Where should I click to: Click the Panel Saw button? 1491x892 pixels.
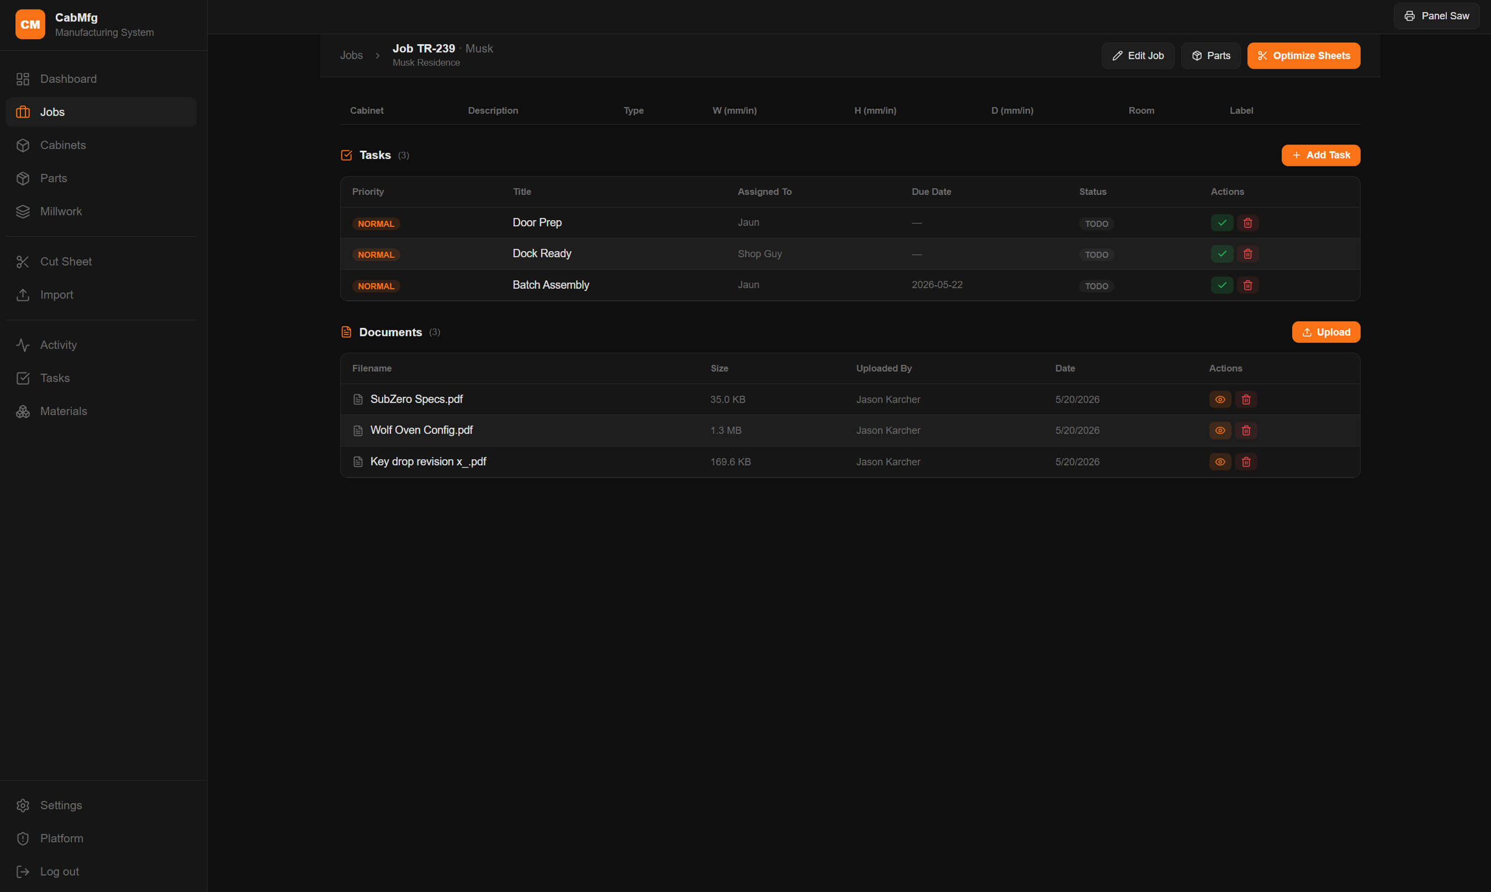click(x=1436, y=16)
